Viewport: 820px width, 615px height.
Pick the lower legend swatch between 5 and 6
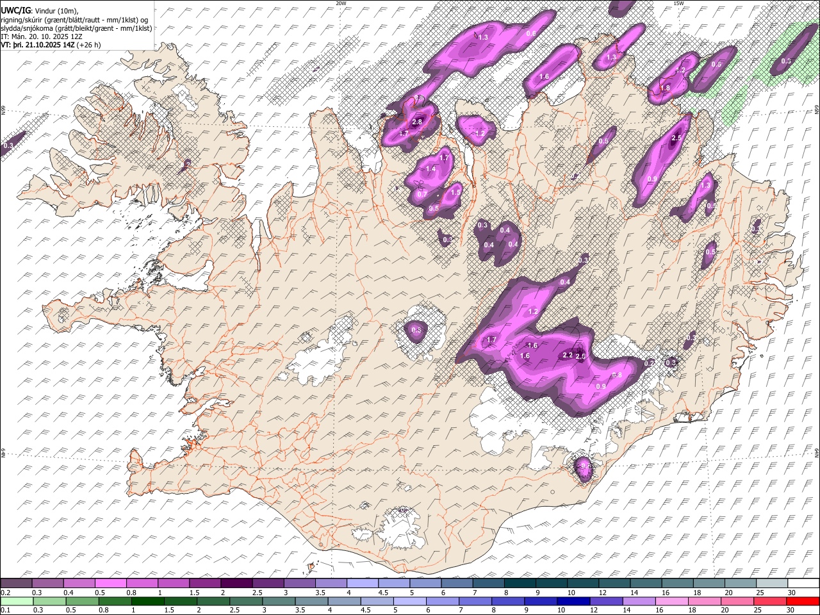pos(410,602)
